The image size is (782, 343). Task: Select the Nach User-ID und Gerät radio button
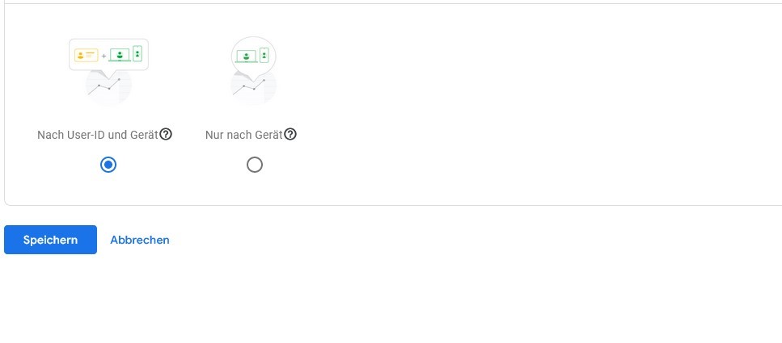pos(108,165)
